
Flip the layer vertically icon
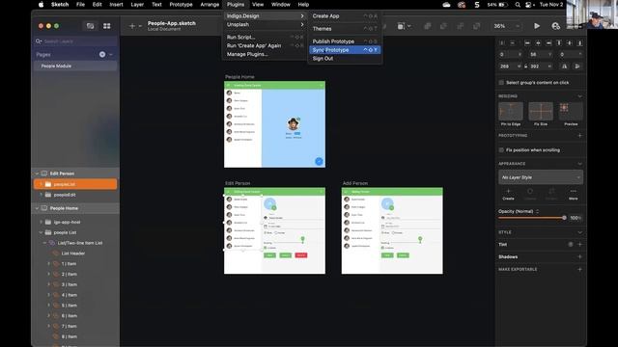(x=577, y=67)
